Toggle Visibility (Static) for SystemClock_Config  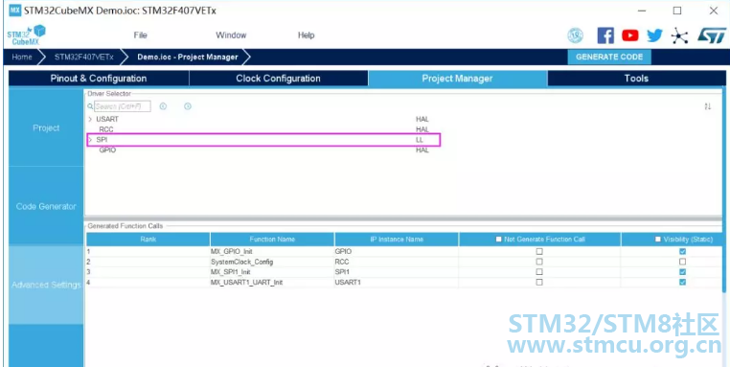(x=682, y=262)
